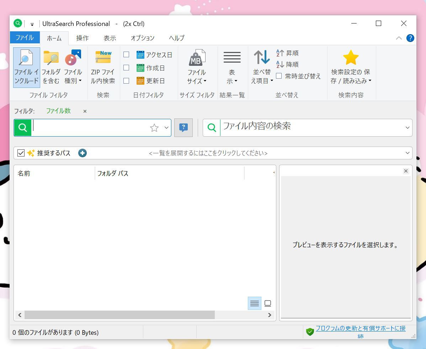Click the blue help icon beside search box
The height and width of the screenshot is (349, 426).
coord(183,127)
